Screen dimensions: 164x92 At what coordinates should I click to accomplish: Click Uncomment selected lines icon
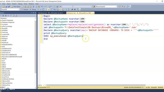pos(69,9)
